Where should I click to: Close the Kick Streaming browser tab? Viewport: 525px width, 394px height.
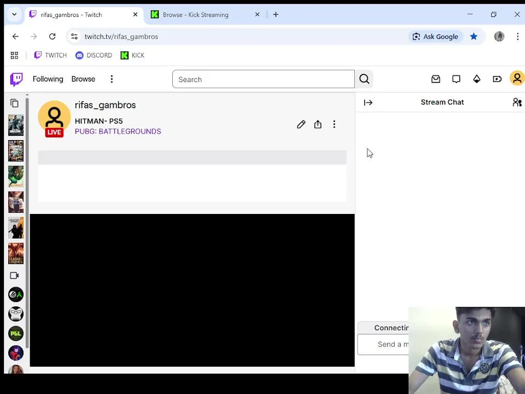pyautogui.click(x=257, y=14)
